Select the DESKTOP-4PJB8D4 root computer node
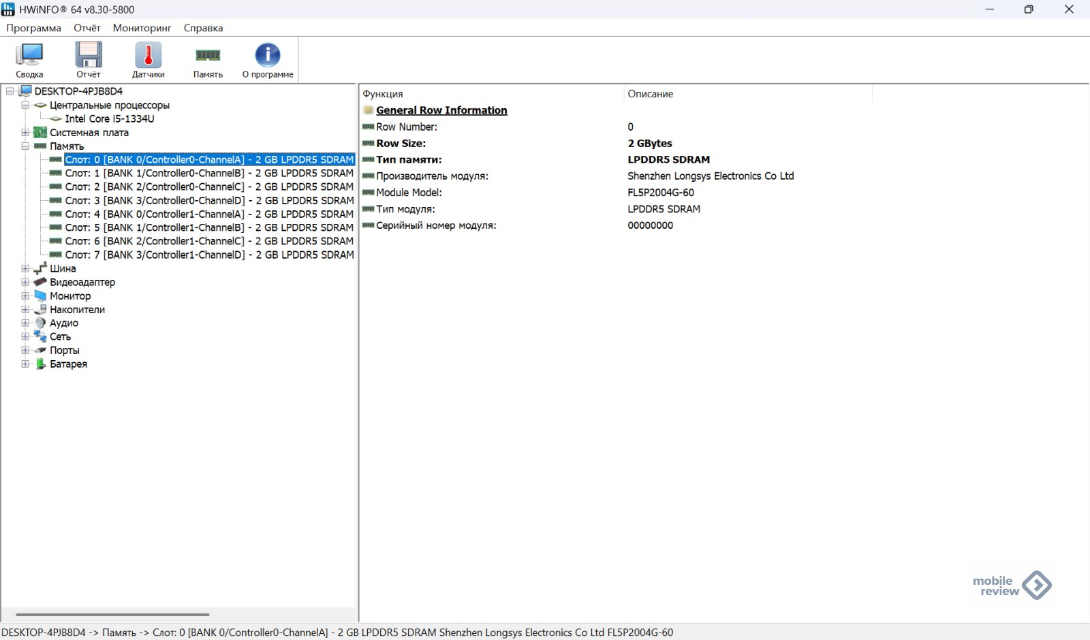 tap(78, 91)
